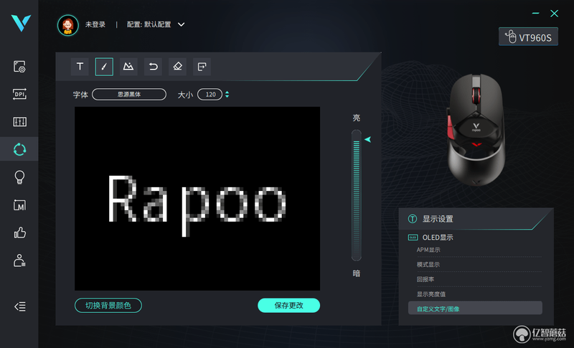Select 自定义文字/图像 option
The width and height of the screenshot is (574, 348).
click(475, 308)
